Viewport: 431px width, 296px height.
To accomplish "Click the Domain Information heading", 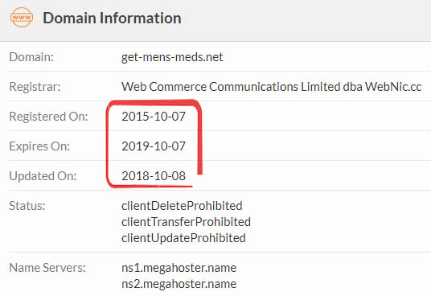I will coord(112,18).
